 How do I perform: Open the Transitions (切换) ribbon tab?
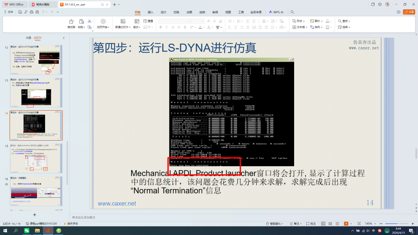tap(176, 12)
